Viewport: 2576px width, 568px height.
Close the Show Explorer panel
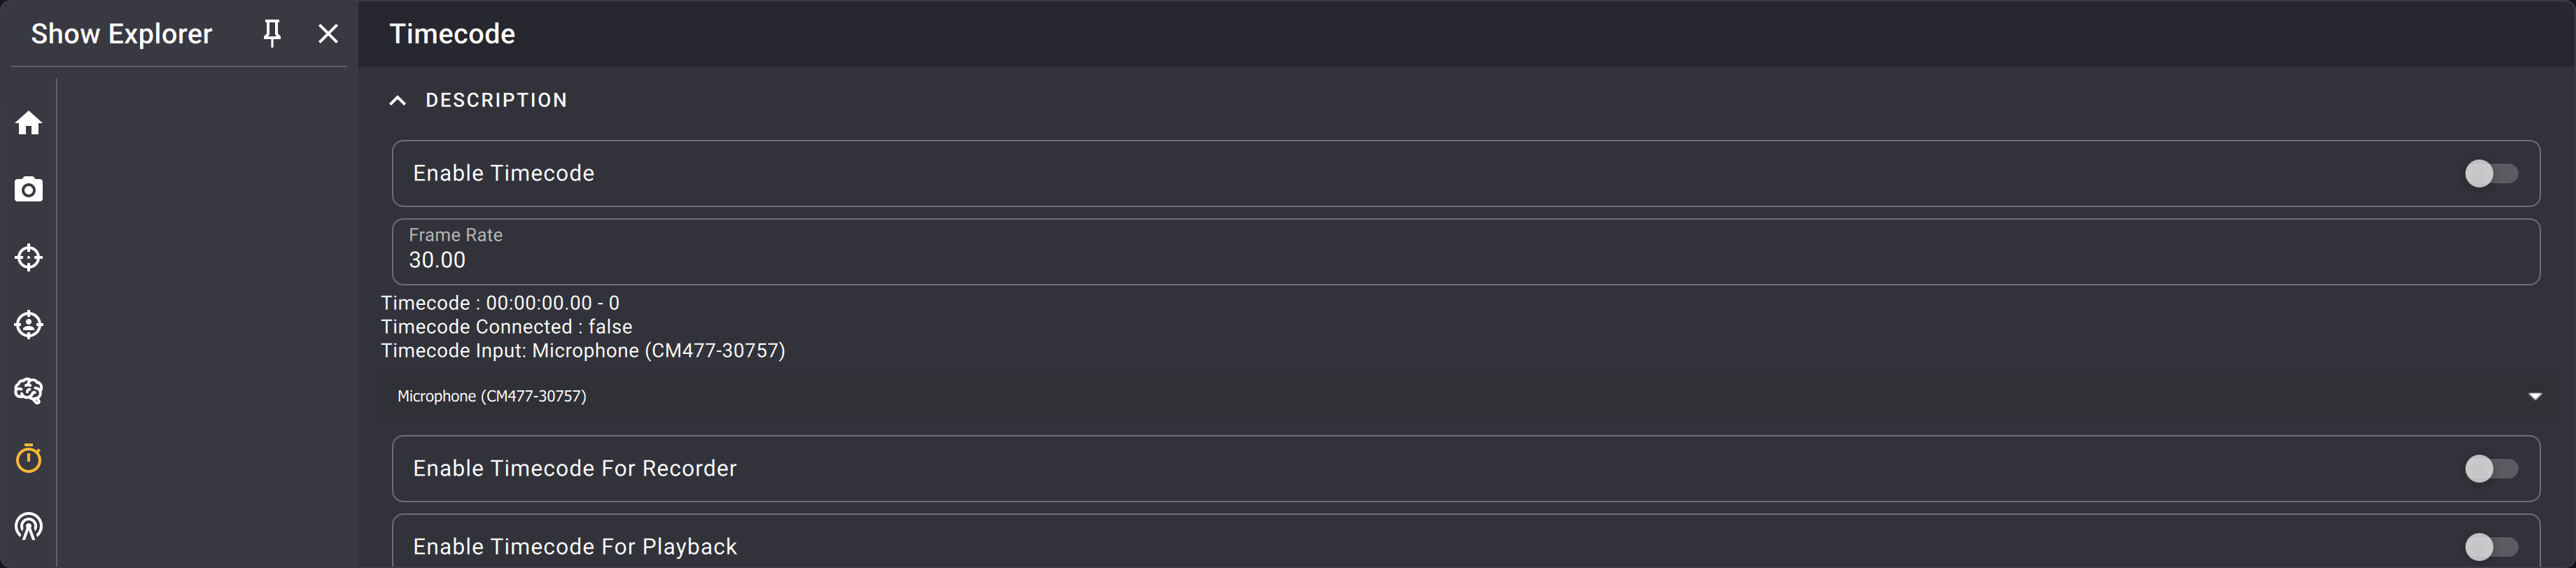(x=328, y=34)
